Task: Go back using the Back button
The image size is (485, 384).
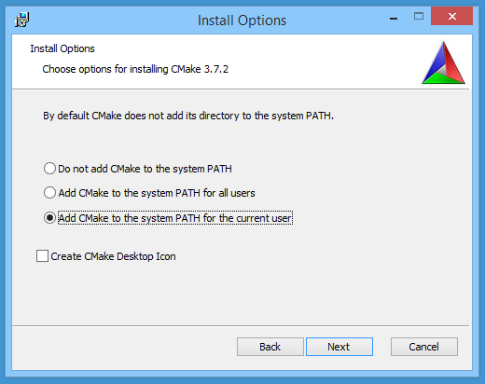Action: [270, 347]
